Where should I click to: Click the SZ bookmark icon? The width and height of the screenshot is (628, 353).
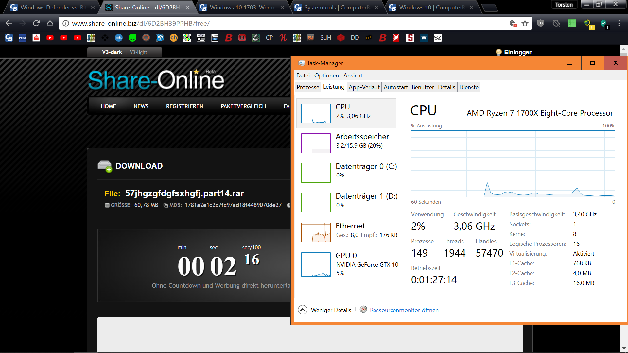click(437, 38)
